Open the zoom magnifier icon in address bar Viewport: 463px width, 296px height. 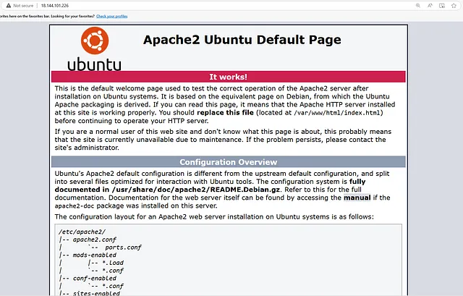point(418,6)
